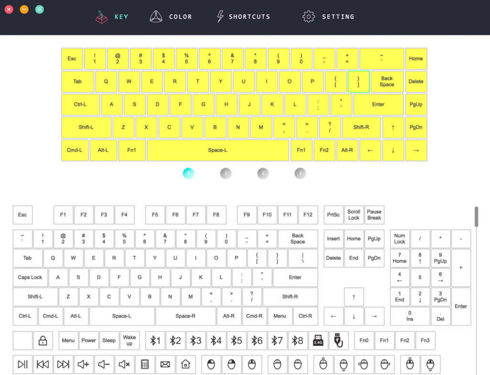Select the mouse scroll-wheel-down icon
The image size is (490, 375).
tap(430, 364)
